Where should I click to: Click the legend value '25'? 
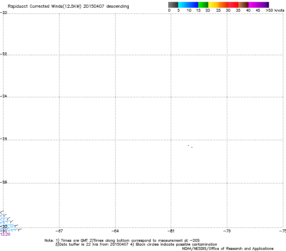pos(218,10)
